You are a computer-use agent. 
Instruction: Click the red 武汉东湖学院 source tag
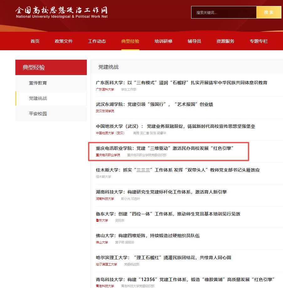(x=105, y=111)
